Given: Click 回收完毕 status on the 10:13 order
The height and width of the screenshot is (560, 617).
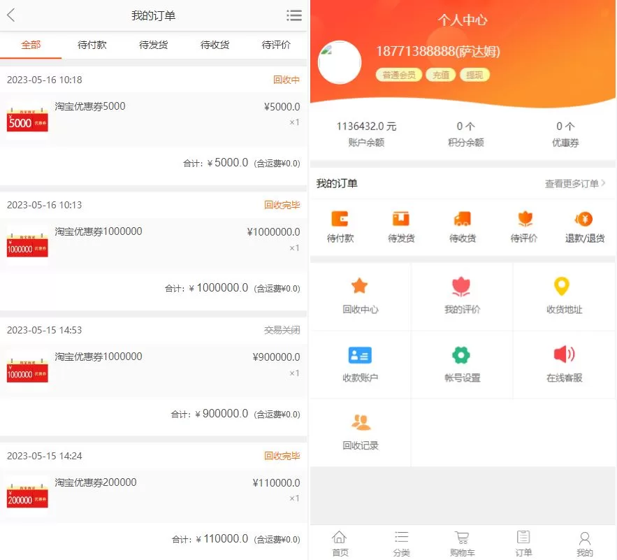Looking at the screenshot, I should point(282,205).
